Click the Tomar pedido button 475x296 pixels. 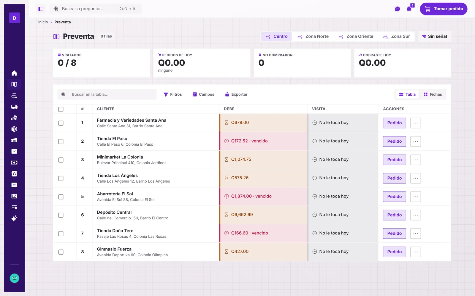[x=444, y=9]
